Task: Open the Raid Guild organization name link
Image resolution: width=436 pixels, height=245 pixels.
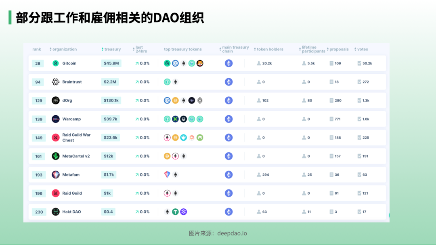Action: click(x=72, y=193)
